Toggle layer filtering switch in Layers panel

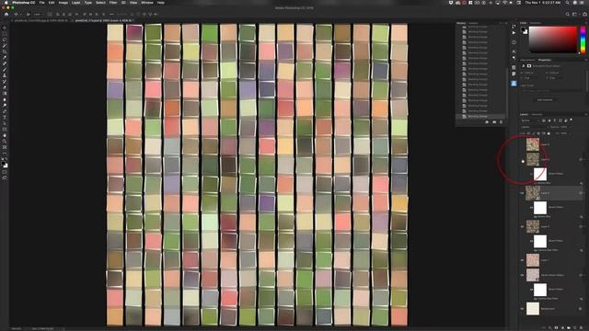click(x=572, y=120)
